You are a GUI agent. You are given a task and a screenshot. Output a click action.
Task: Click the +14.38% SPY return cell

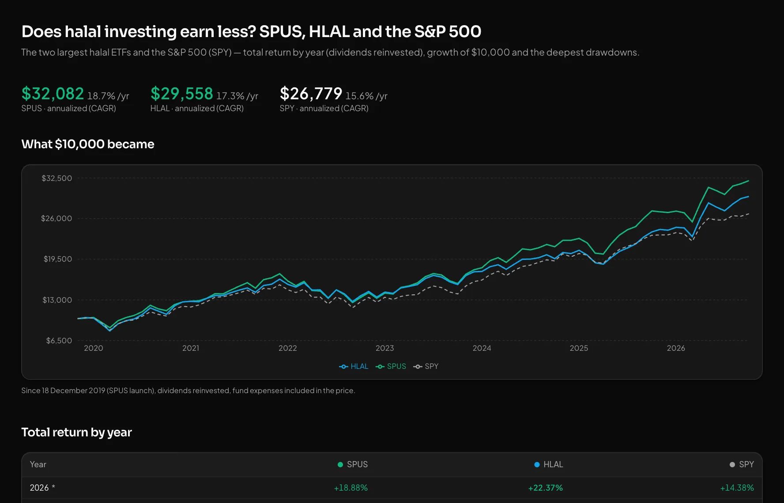(x=737, y=488)
